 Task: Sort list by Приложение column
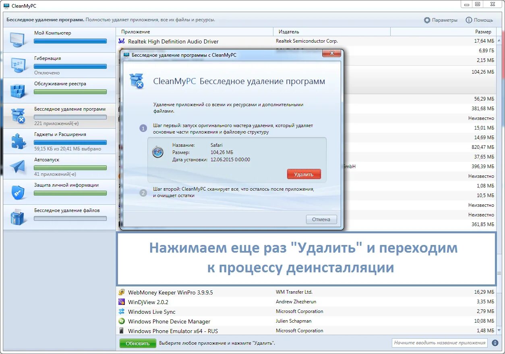(x=195, y=32)
